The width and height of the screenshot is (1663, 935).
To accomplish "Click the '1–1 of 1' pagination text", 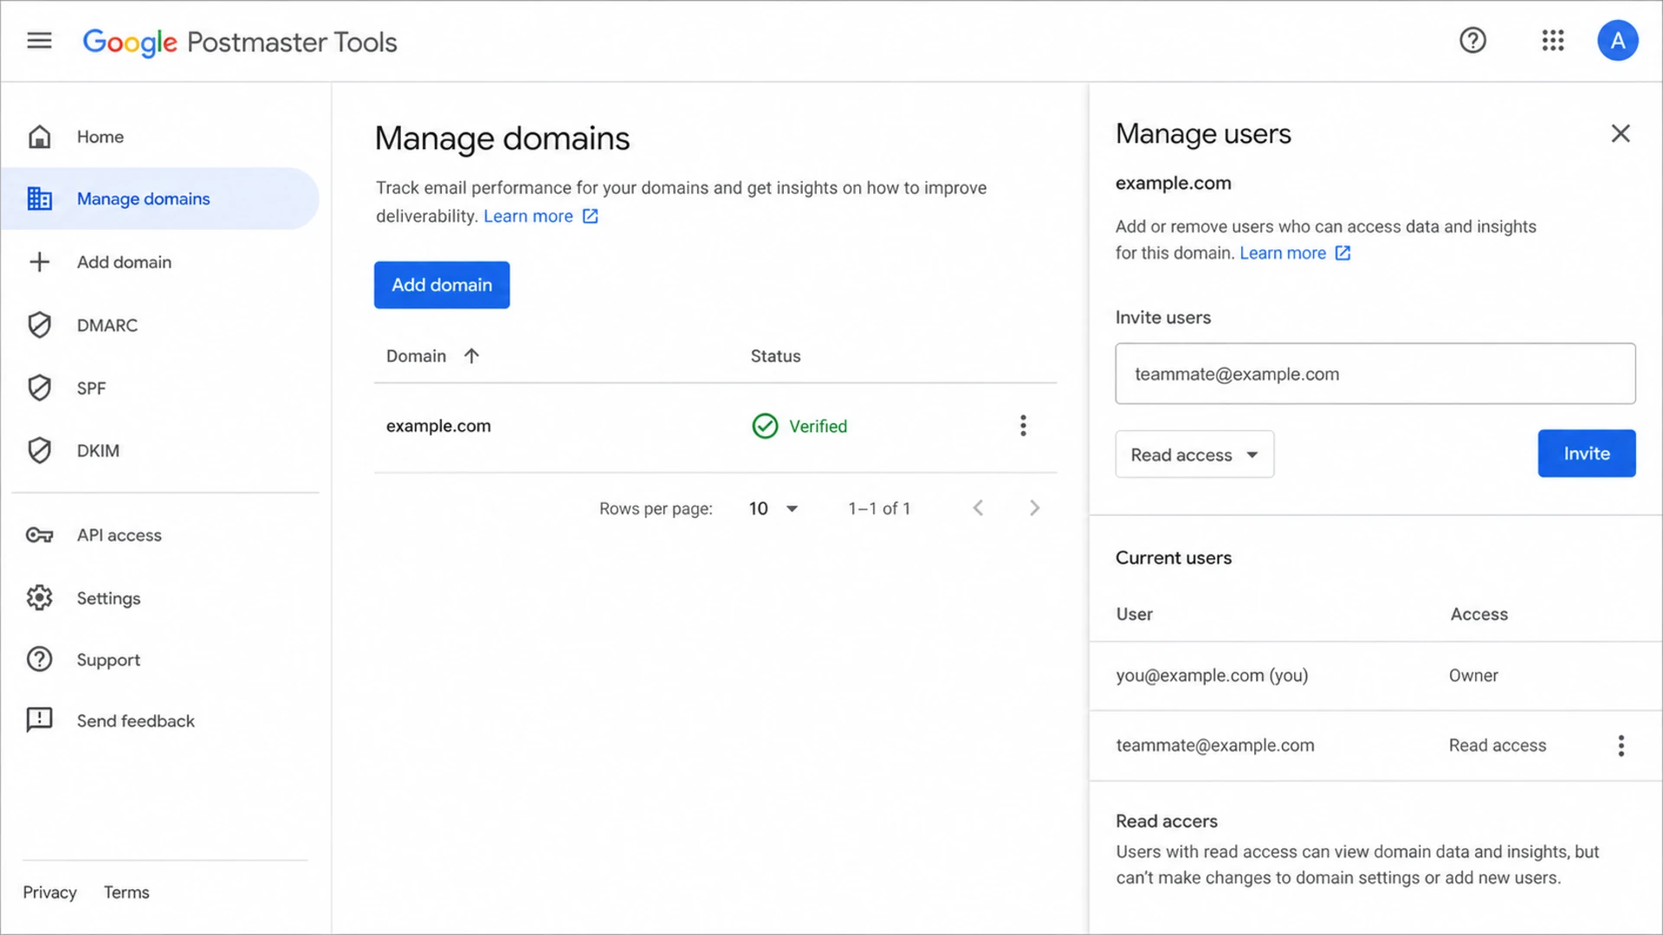I will click(x=879, y=509).
